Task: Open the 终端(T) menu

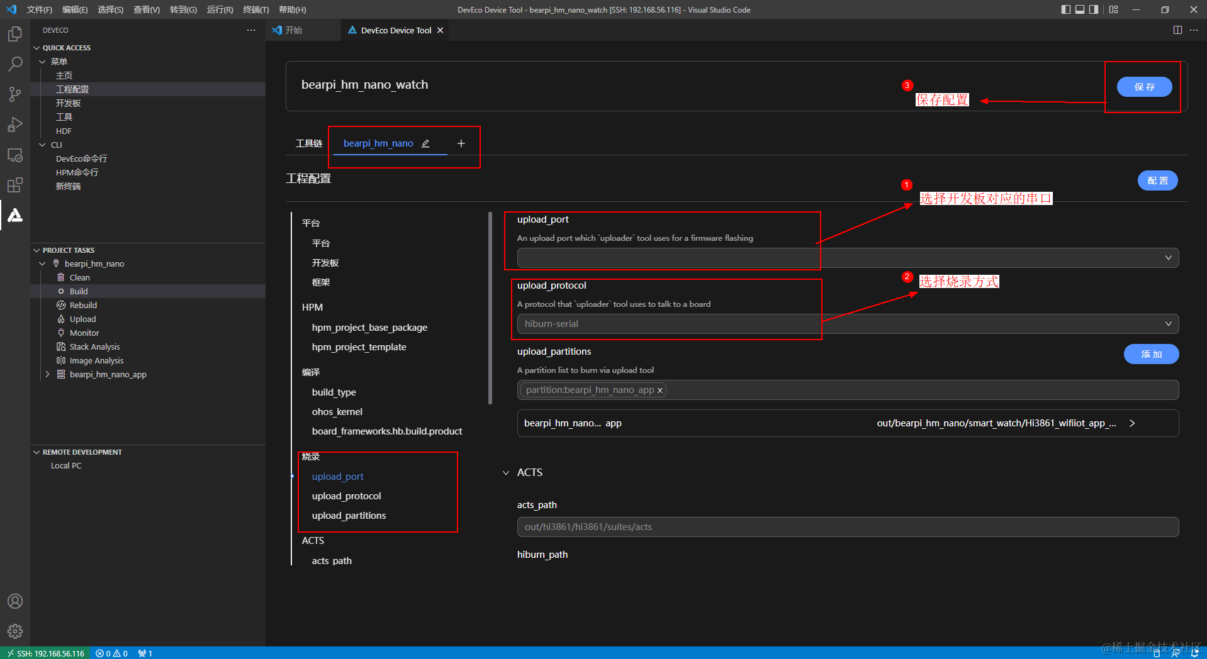Action: 255,9
